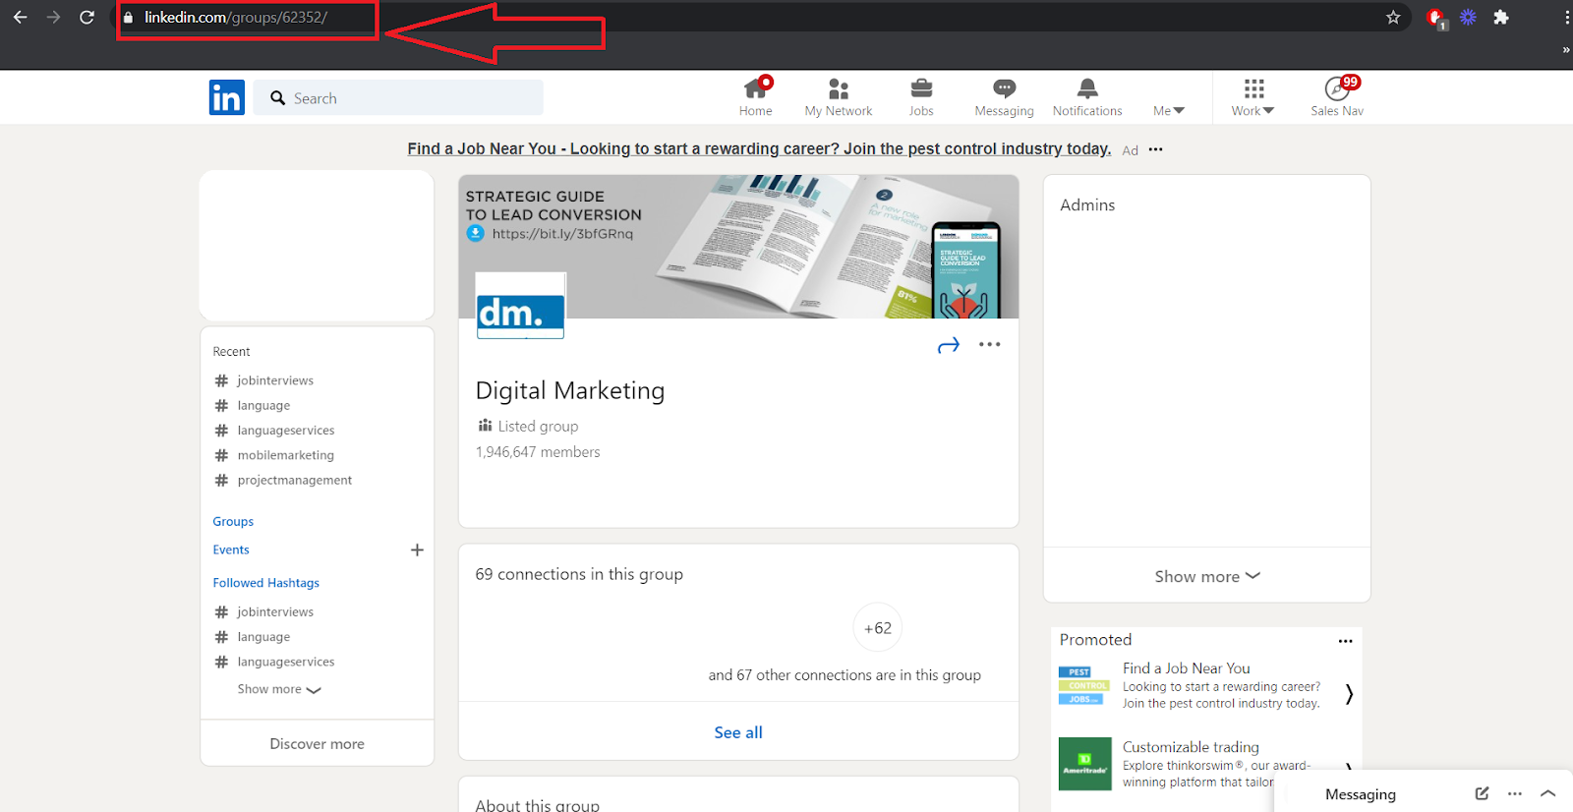View Notifications
This screenshot has width=1573, height=812.
coord(1087,97)
